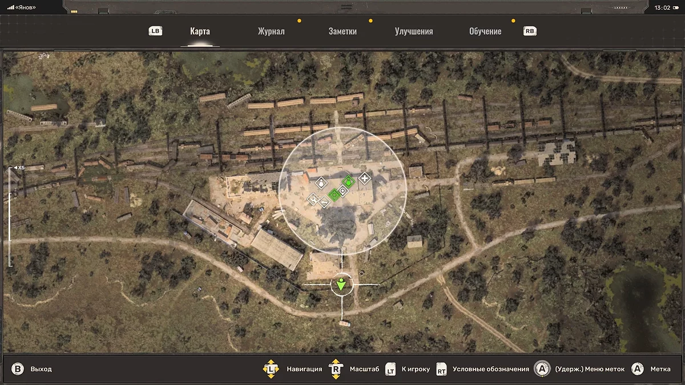Click the white medic cross map marker

(364, 179)
